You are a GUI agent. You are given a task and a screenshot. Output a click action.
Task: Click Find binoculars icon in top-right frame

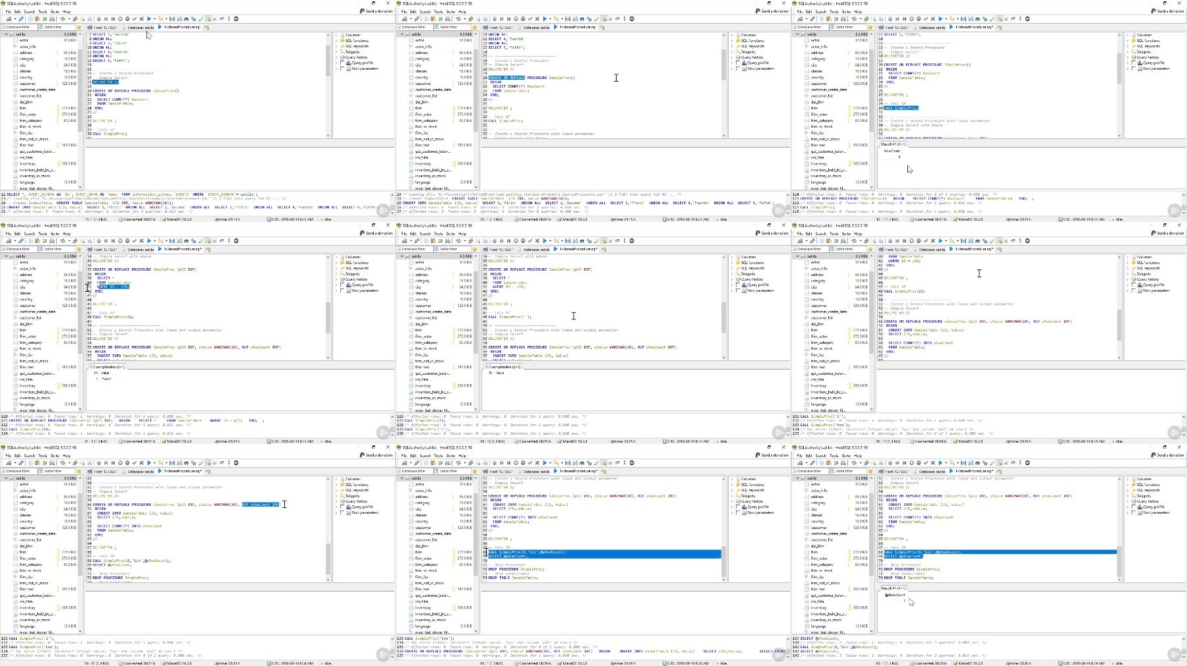point(977,18)
